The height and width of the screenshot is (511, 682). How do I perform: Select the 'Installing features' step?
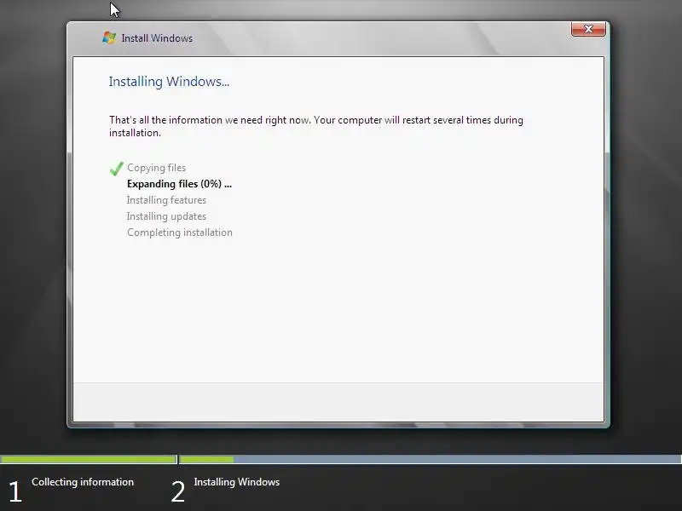[166, 200]
